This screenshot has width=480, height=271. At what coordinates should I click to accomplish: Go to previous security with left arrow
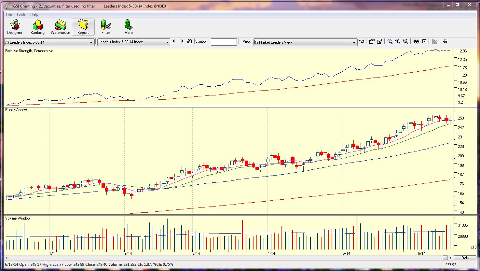click(x=174, y=41)
